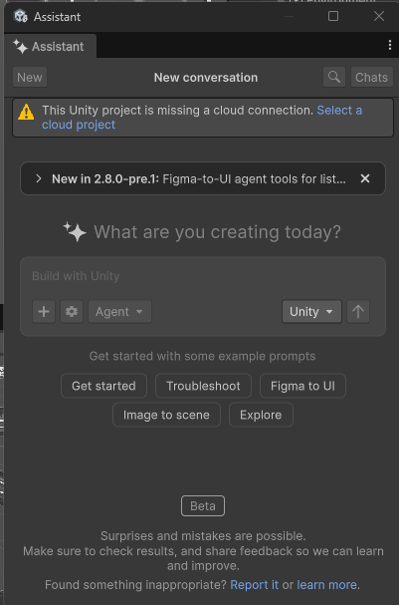Open the three-dot tab options menu
The width and height of the screenshot is (399, 605).
390,45
